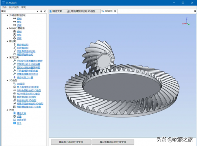Image resolution: width=197 pixels, height=146 pixels.
Task: Click the document icon beside 精选文章 in tree
Action: 15,113
